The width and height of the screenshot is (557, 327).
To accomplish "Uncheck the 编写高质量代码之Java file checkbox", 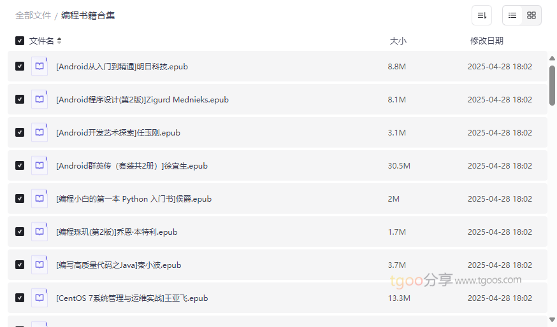I will [20, 265].
